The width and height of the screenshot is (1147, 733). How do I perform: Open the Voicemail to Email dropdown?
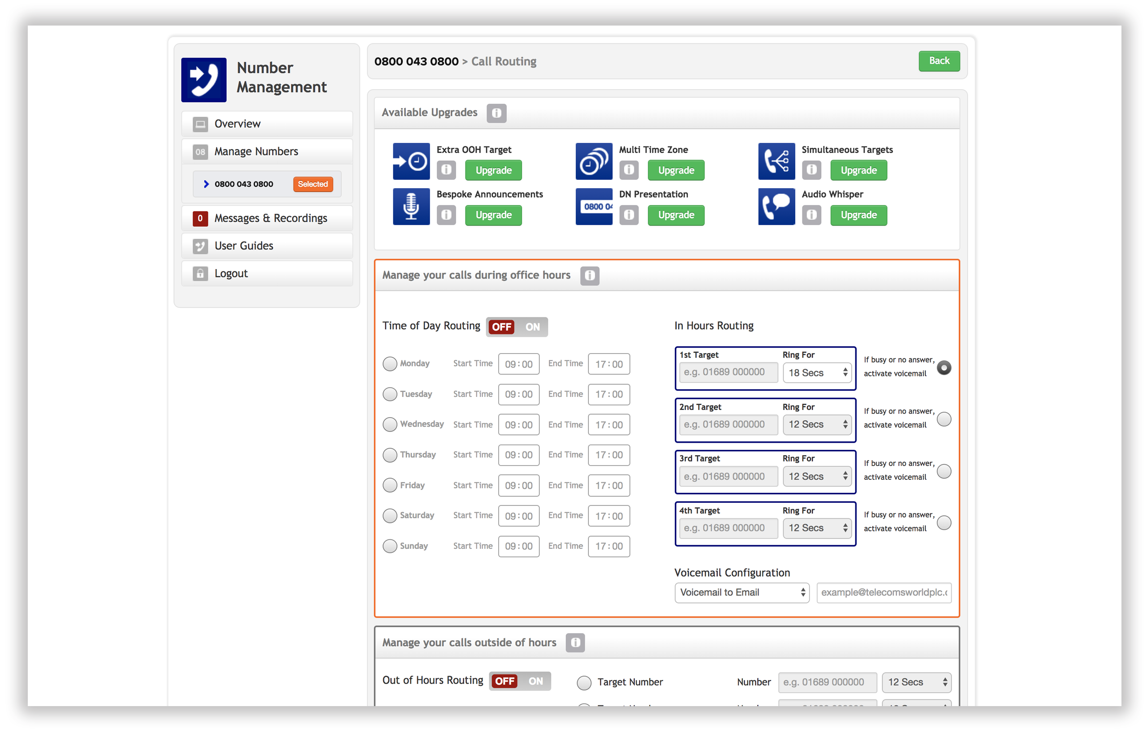pos(742,592)
